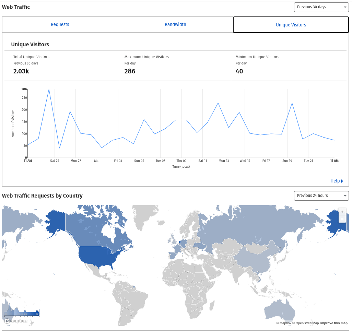
Task: Select the United States on the map
Action: 98,256
